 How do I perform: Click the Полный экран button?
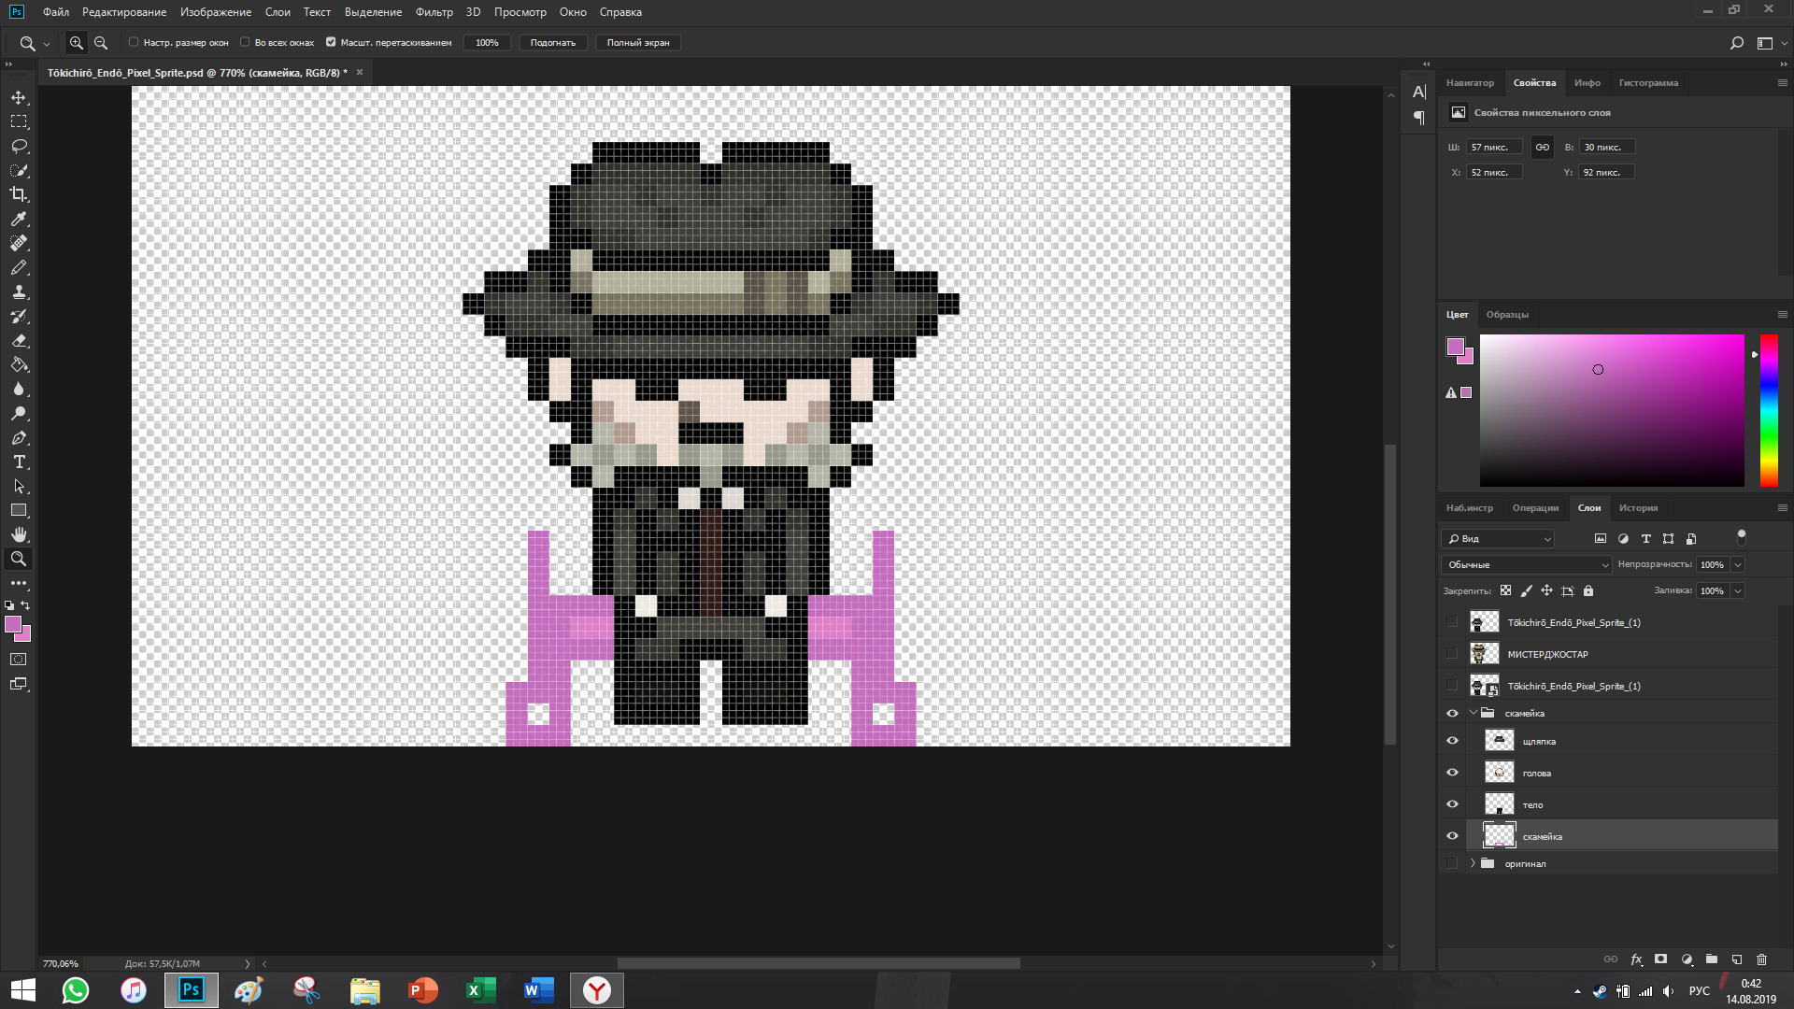point(637,42)
